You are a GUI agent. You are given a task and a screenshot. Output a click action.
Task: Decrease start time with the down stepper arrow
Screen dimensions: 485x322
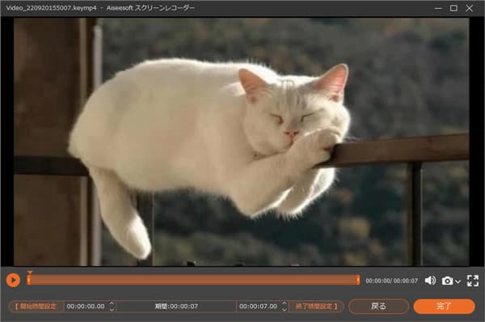click(112, 309)
